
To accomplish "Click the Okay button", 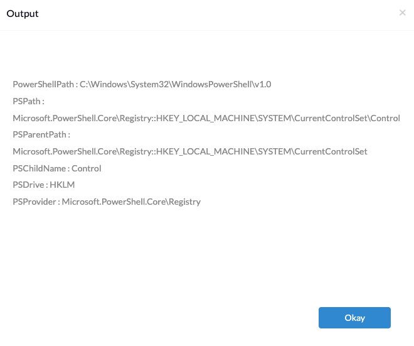I will (x=354, y=318).
